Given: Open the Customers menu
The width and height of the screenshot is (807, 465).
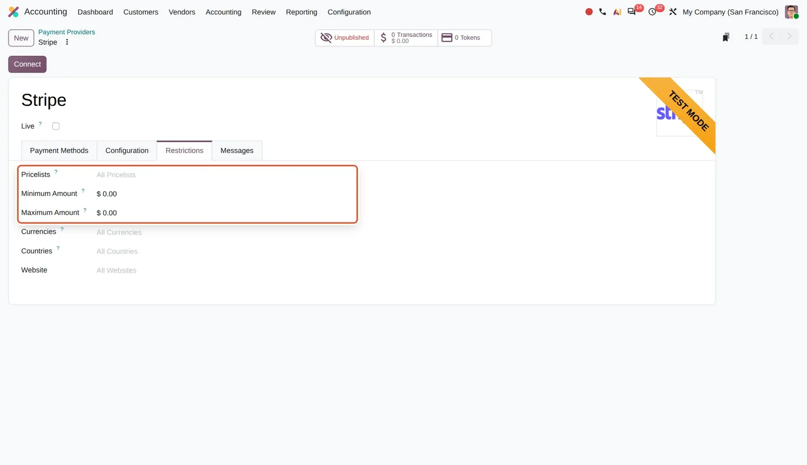Looking at the screenshot, I should point(141,12).
